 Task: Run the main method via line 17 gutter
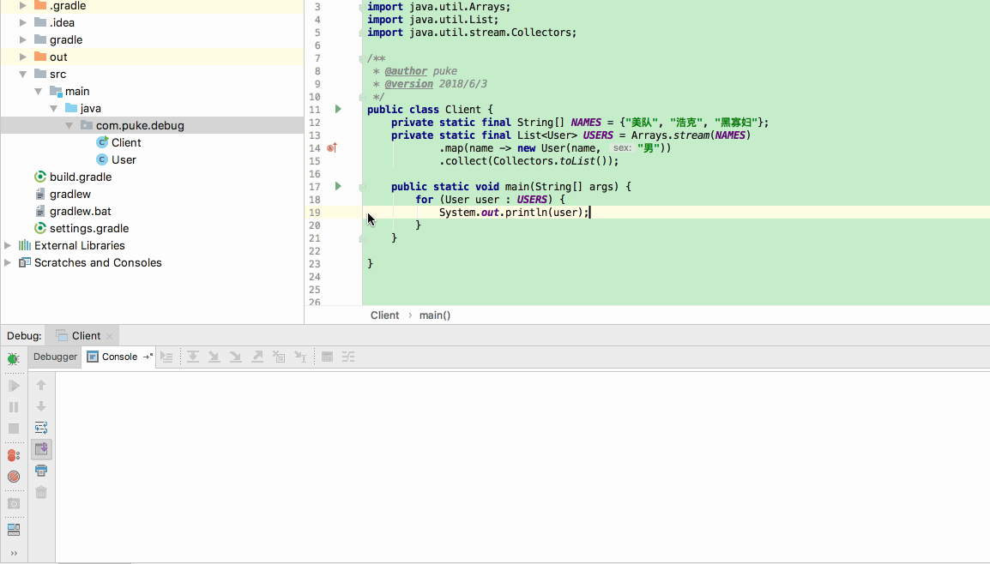point(336,186)
